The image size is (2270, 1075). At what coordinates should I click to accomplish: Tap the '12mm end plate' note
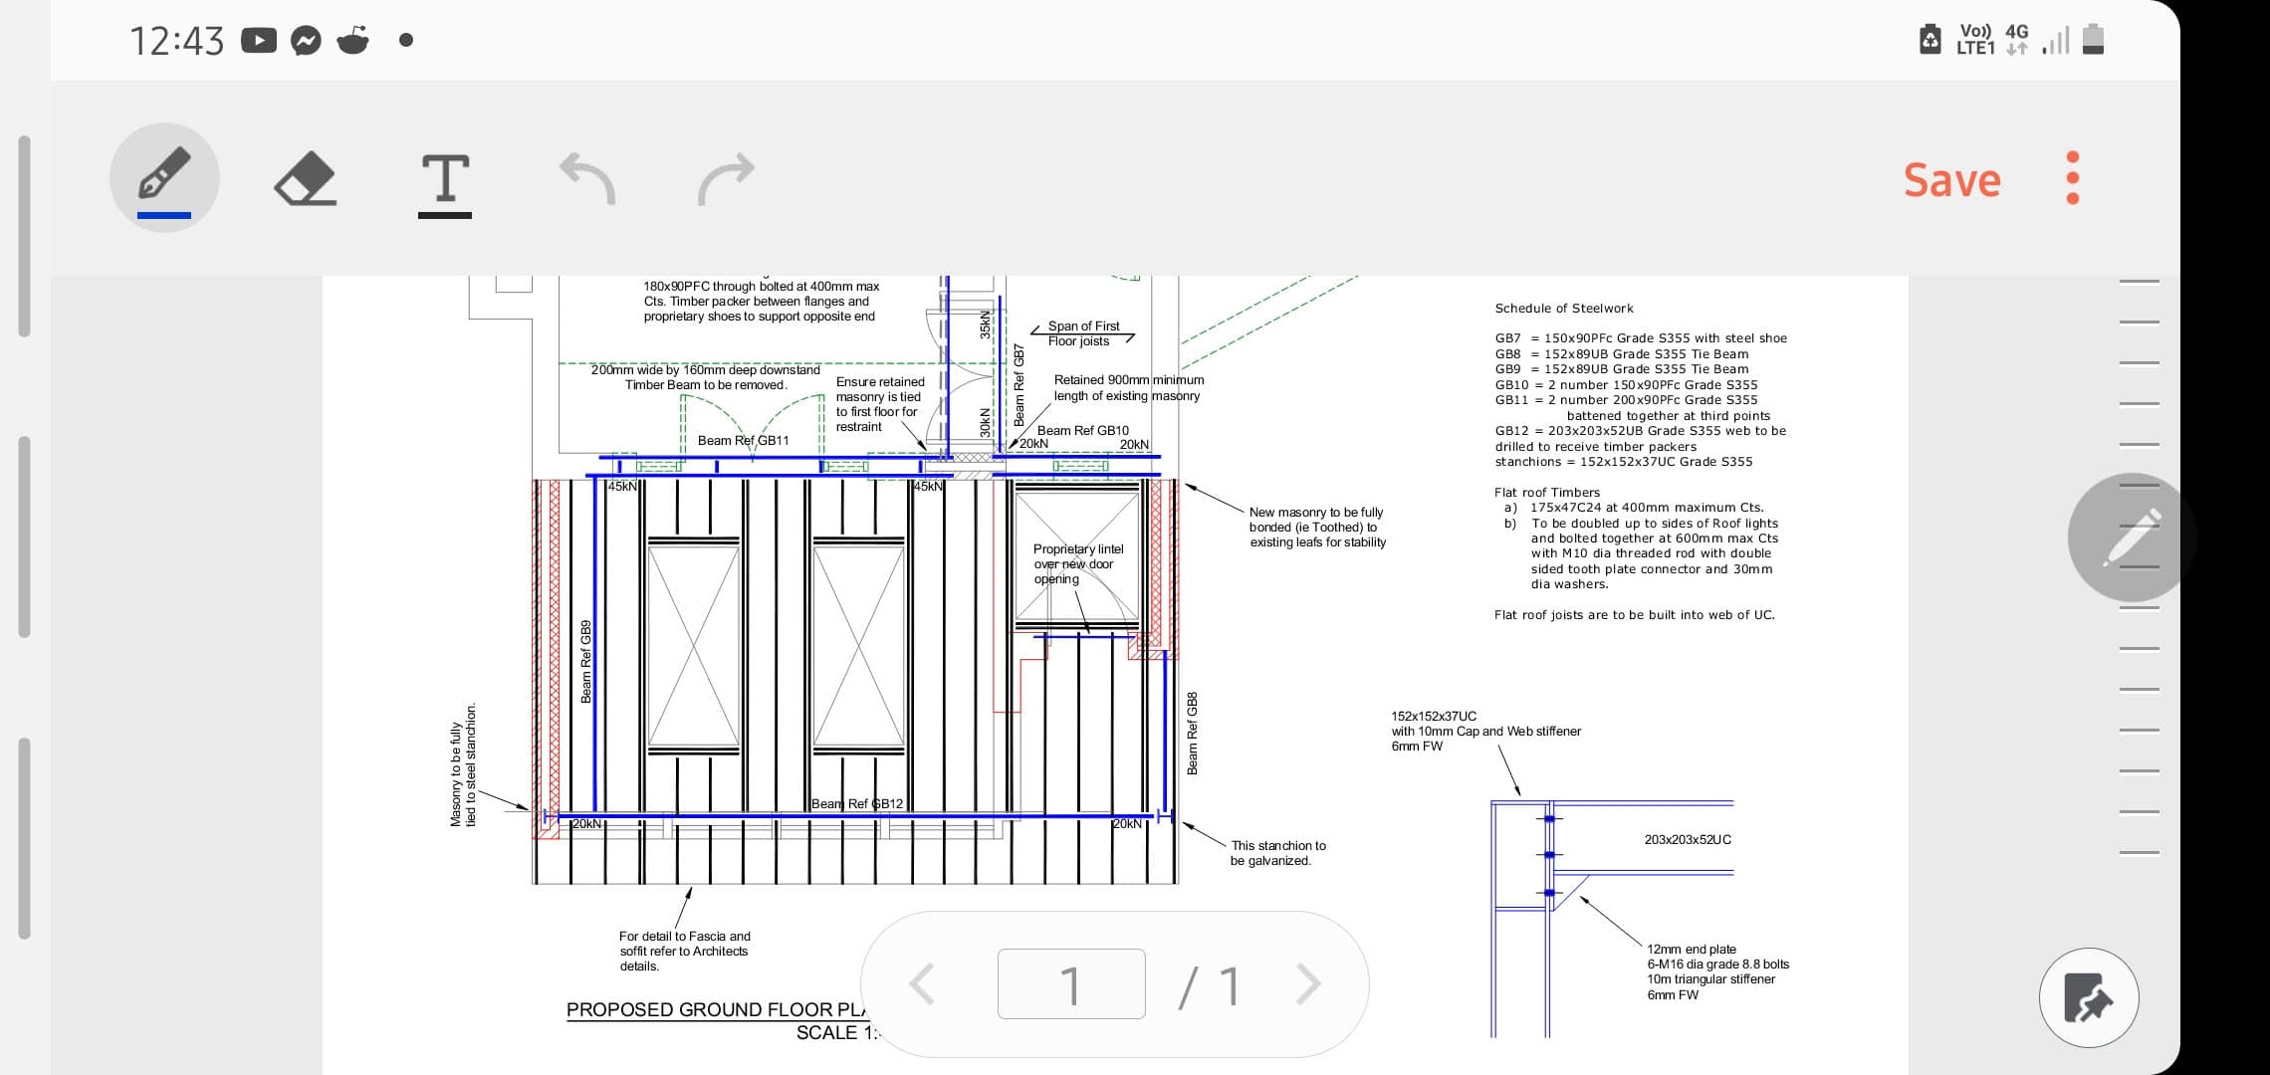click(1717, 972)
